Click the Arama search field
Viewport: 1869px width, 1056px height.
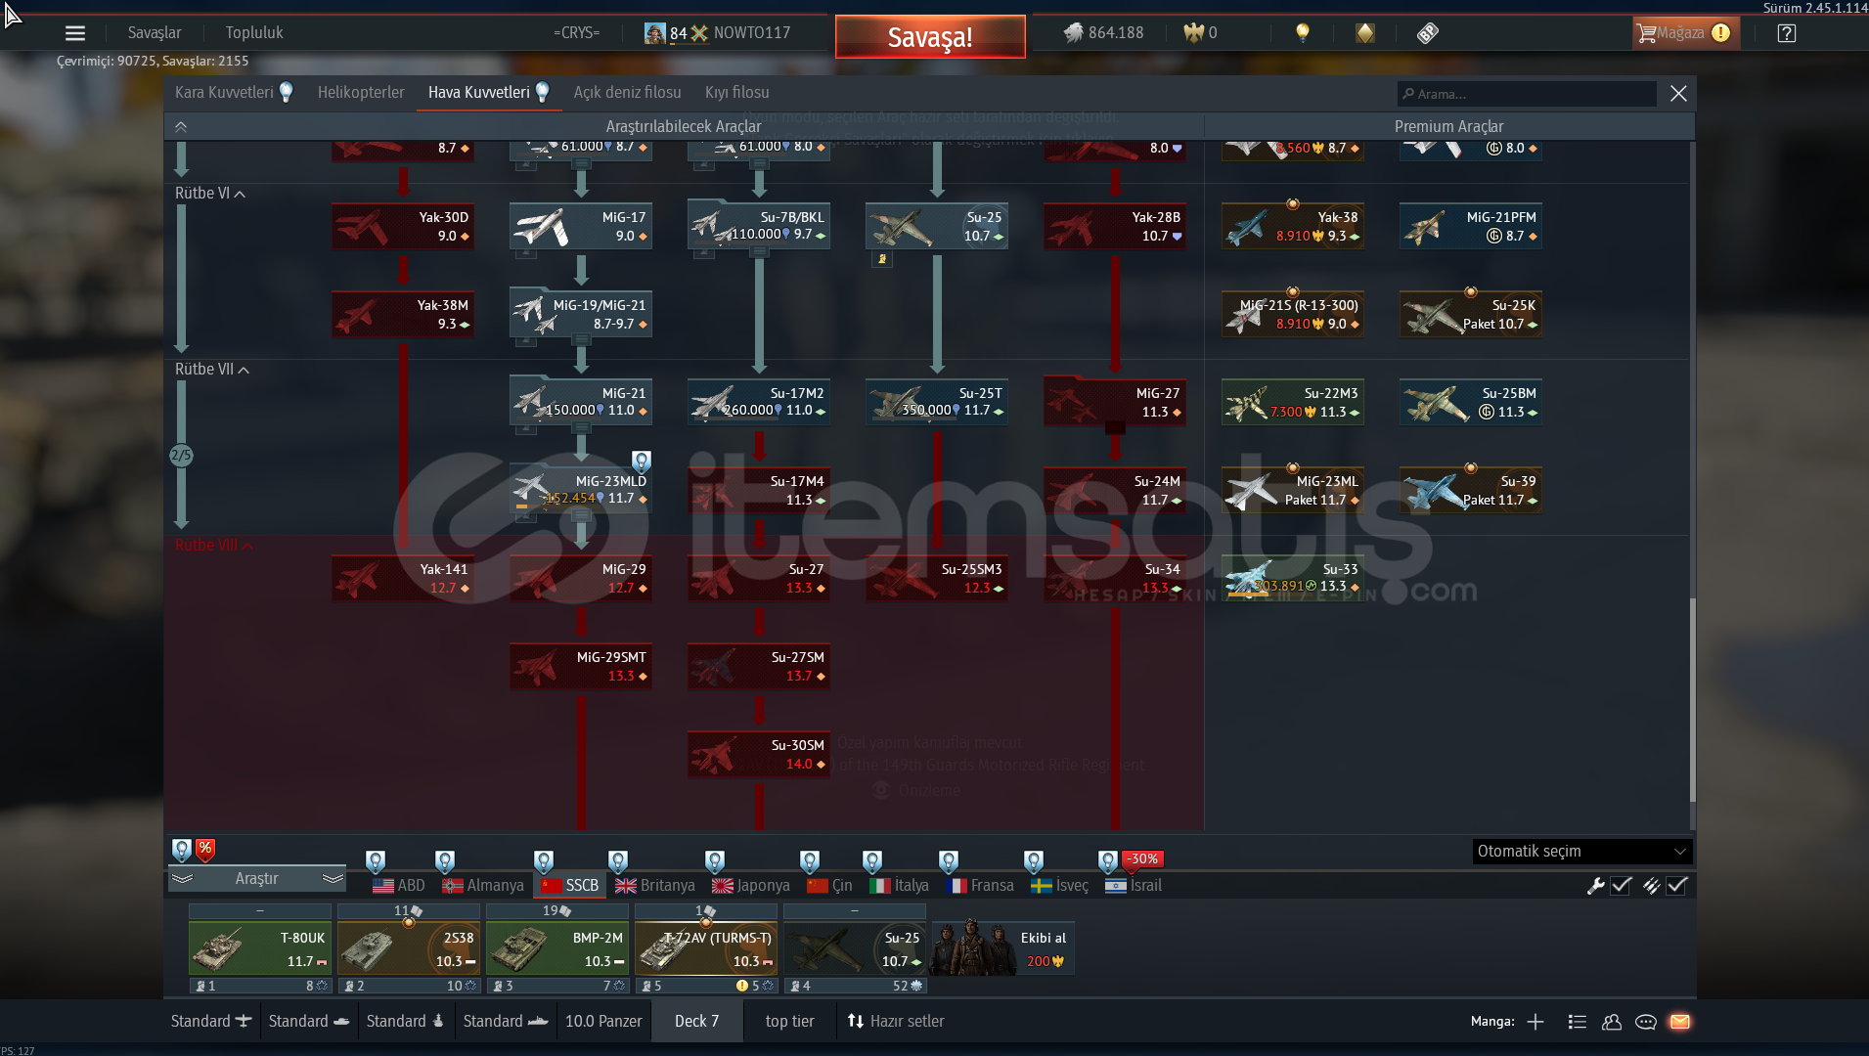1527,94
